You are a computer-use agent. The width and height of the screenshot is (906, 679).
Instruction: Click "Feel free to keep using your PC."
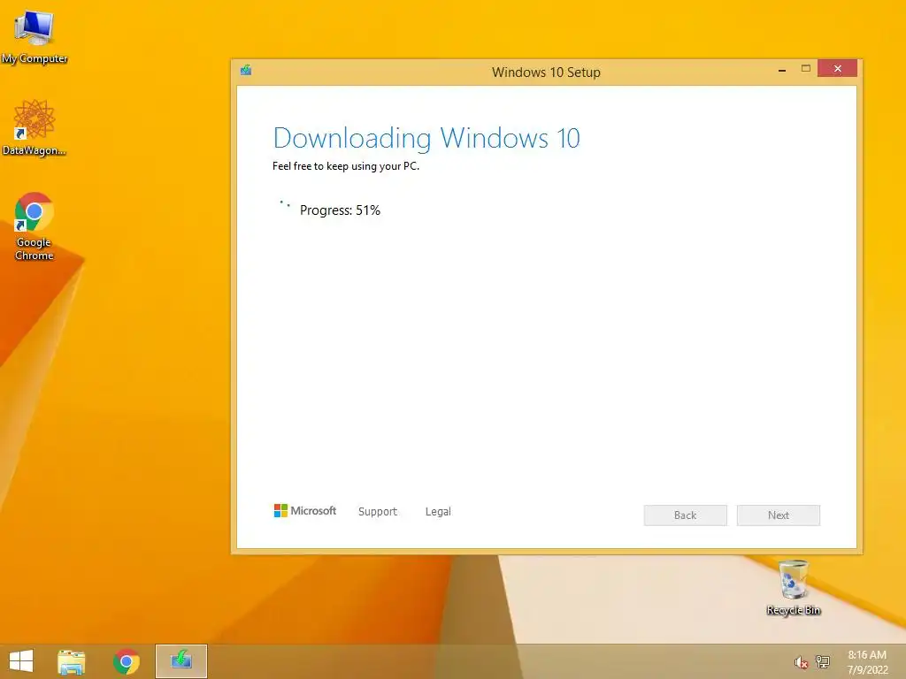point(346,166)
